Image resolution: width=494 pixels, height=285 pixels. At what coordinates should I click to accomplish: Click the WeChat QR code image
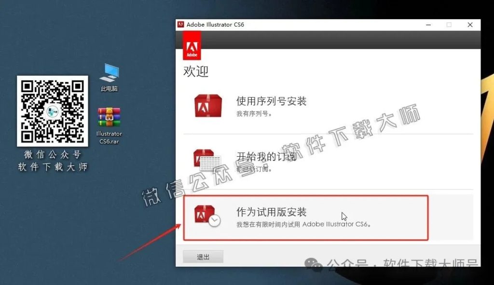click(52, 111)
